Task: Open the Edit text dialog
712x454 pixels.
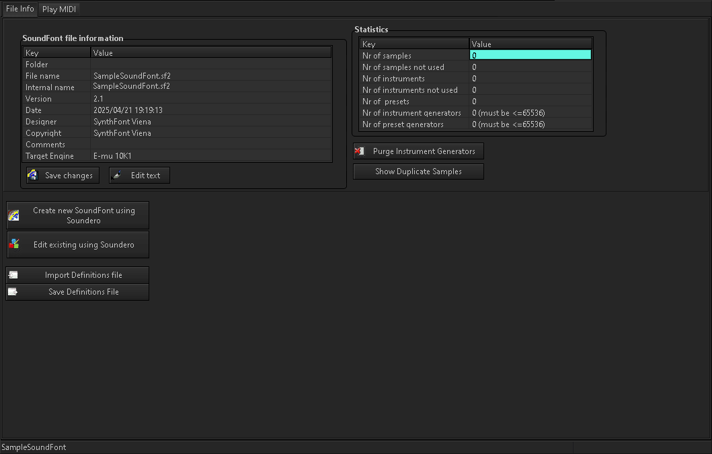Action: coord(139,175)
